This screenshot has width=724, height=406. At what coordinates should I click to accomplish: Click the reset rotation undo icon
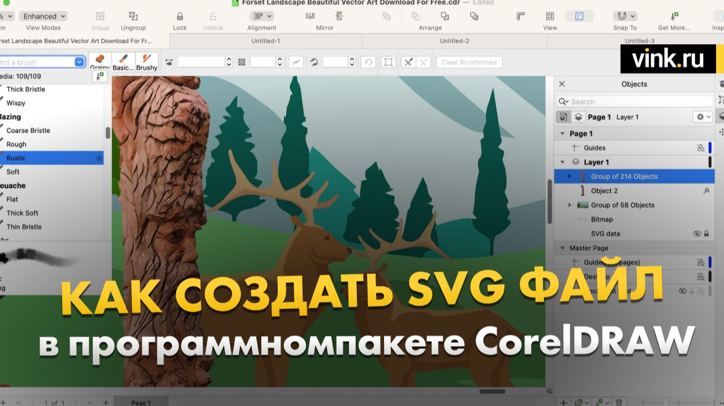368,62
